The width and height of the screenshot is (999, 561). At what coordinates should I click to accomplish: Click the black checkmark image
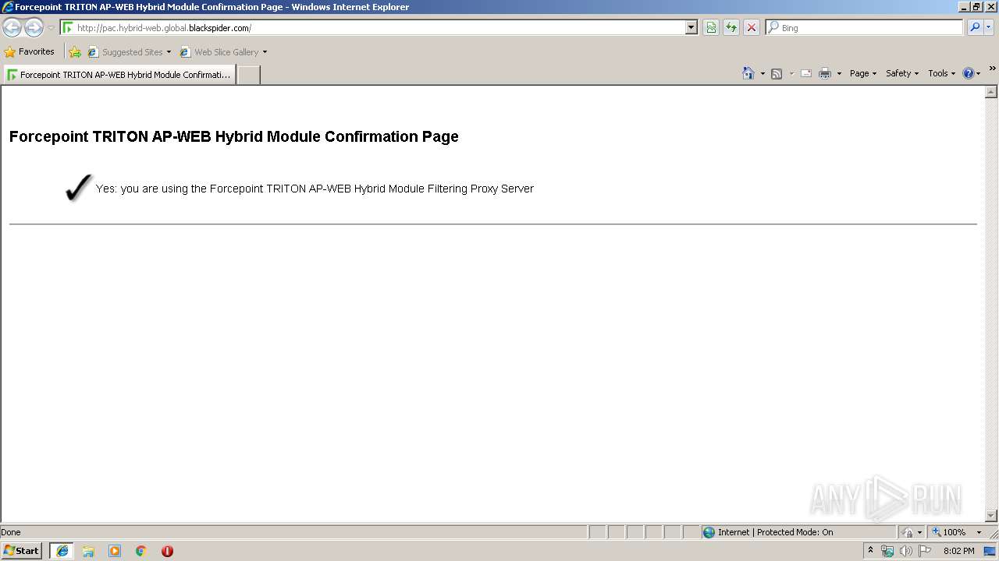point(78,188)
